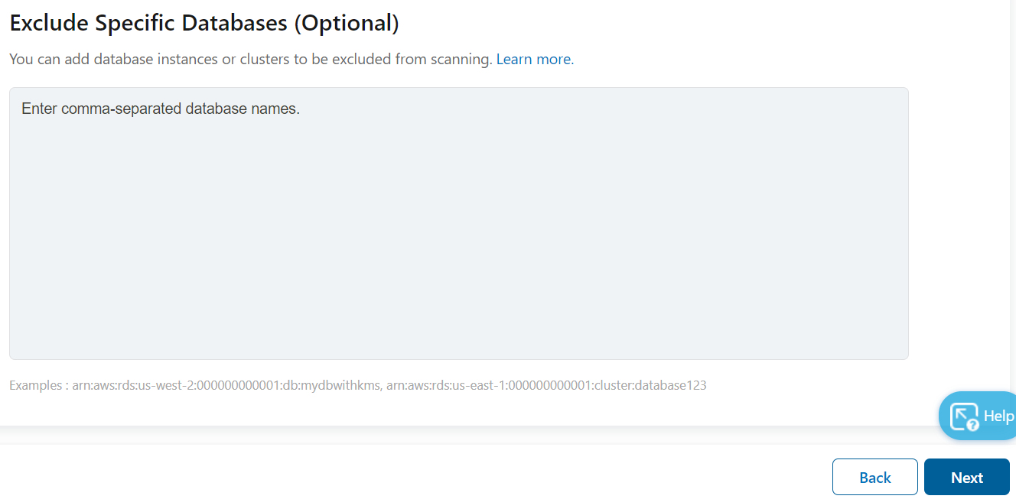Click the ARN examples helper text
This screenshot has width=1016, height=499.
point(358,385)
